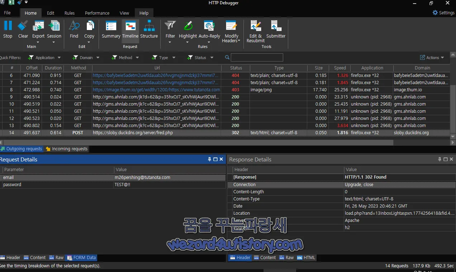Pin the Request Details panel
The height and width of the screenshot is (272, 456).
[x=210, y=159]
